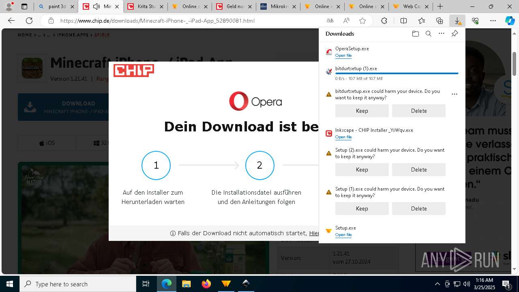
Task: Toggle split screen icon
Action: (x=403, y=21)
